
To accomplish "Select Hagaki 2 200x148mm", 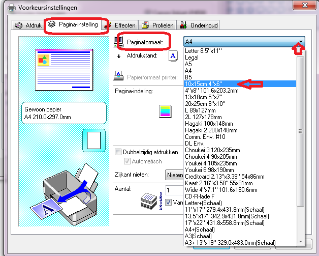I will pyautogui.click(x=240, y=130).
